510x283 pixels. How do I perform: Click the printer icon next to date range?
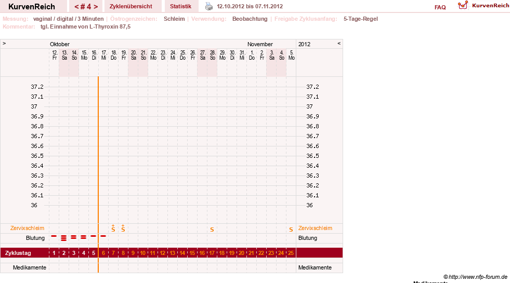209,6
